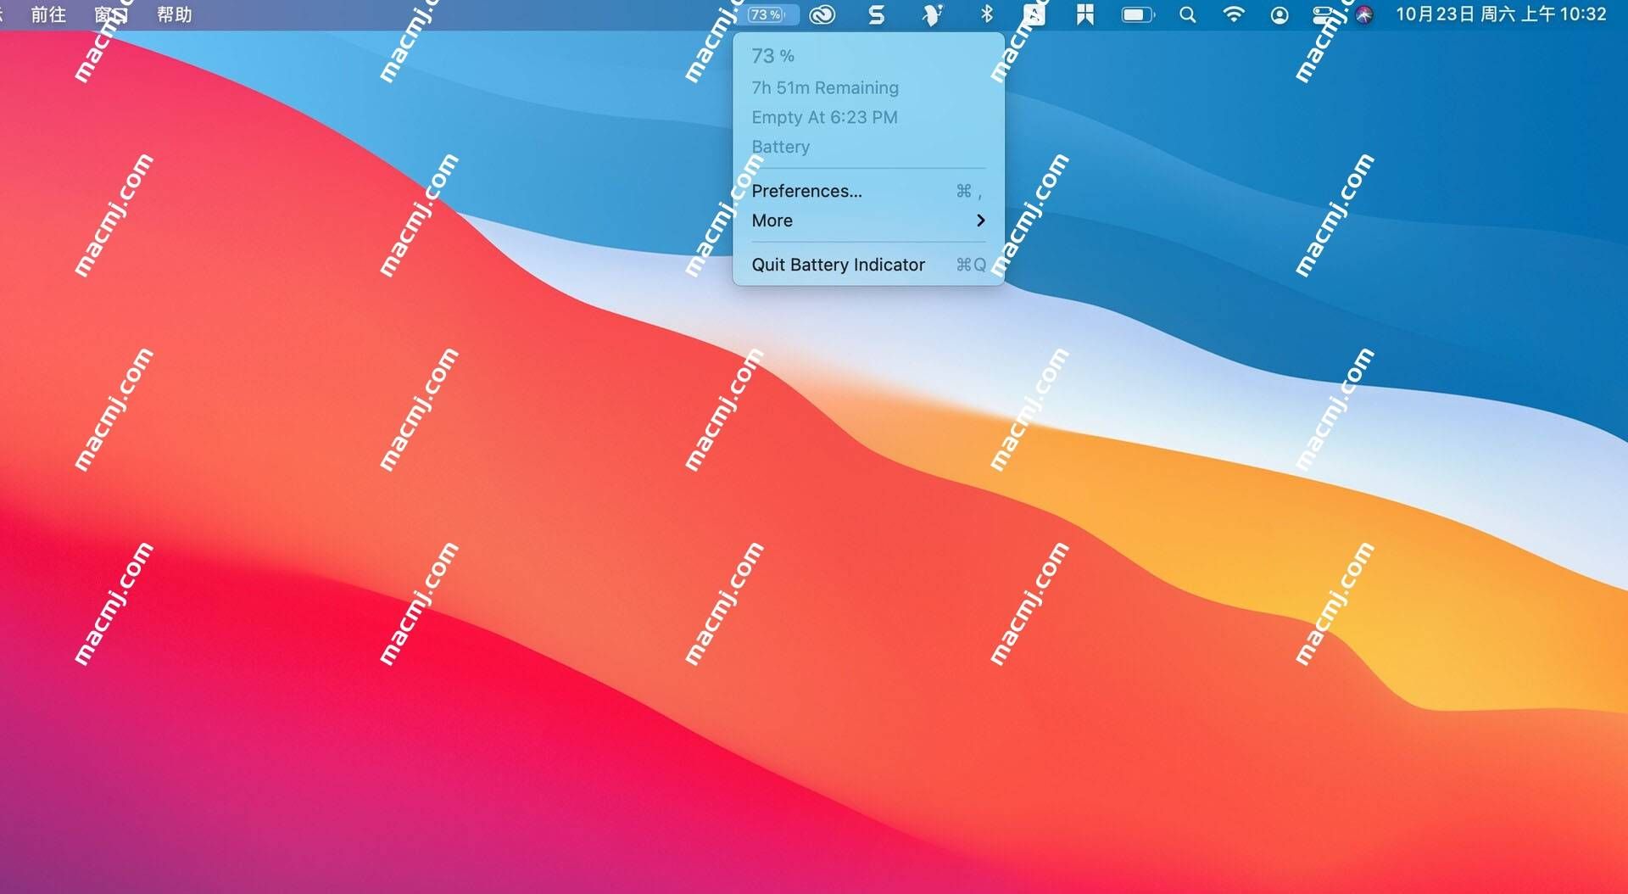Screen dimensions: 1628x894
Task: Open the Wi-Fi menu
Action: pyautogui.click(x=1234, y=14)
